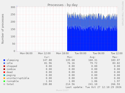Click the 'Last update' timestamp line
Viewport: 125px width, 93px height.
coord(94,87)
